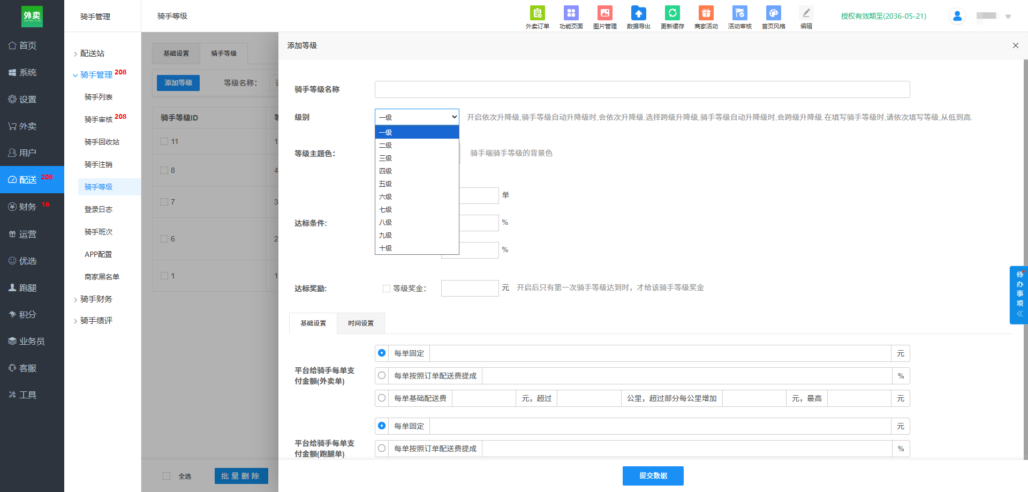Open the 图片管理 toolbar icon
1028x492 pixels.
[x=604, y=17]
